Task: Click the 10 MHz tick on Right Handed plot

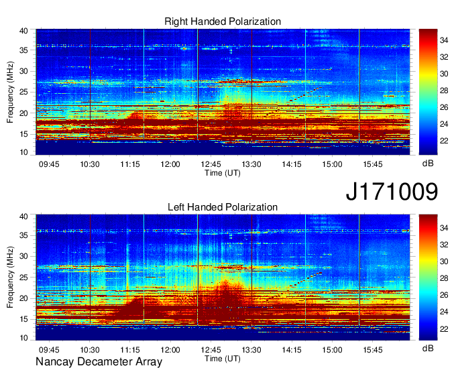Action: pyautogui.click(x=24, y=152)
